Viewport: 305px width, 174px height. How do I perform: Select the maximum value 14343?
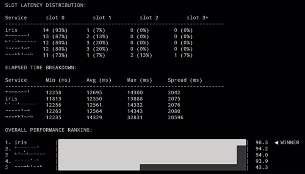(x=135, y=111)
